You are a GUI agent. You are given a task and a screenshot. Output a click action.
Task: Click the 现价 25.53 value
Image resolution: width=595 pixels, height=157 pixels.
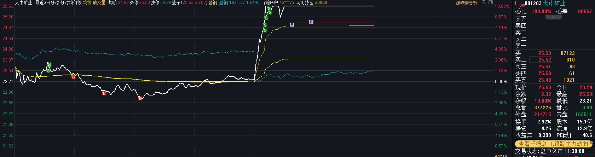point(545,87)
